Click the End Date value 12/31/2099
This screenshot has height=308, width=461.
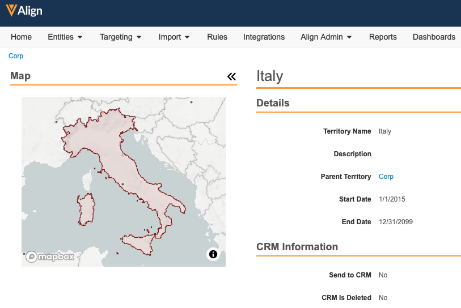[x=396, y=222]
